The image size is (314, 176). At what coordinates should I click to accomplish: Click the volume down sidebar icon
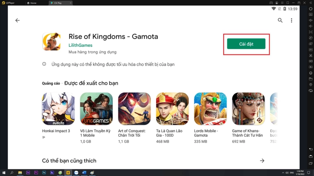point(311,26)
